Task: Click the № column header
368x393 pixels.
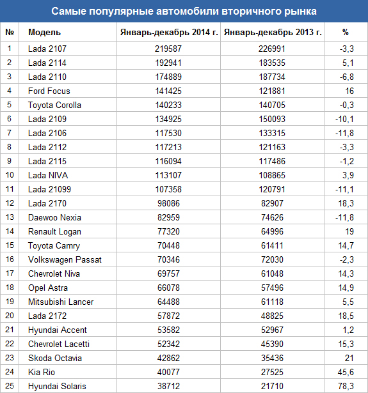Action: click(10, 32)
